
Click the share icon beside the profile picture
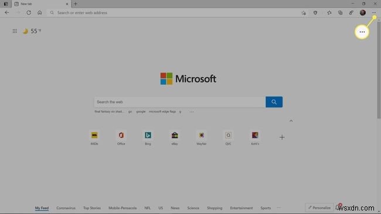pos(351,13)
